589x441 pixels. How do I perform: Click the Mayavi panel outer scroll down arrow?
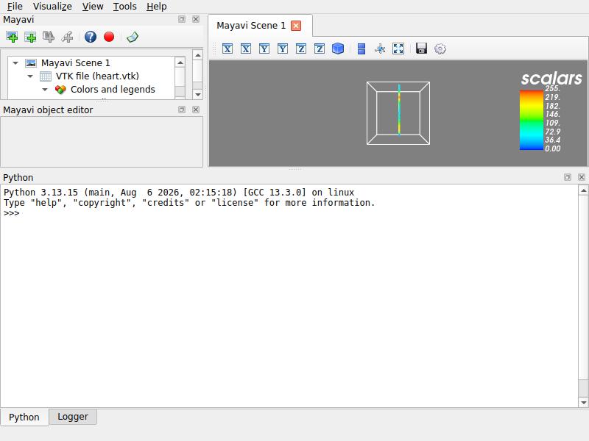[x=198, y=95]
